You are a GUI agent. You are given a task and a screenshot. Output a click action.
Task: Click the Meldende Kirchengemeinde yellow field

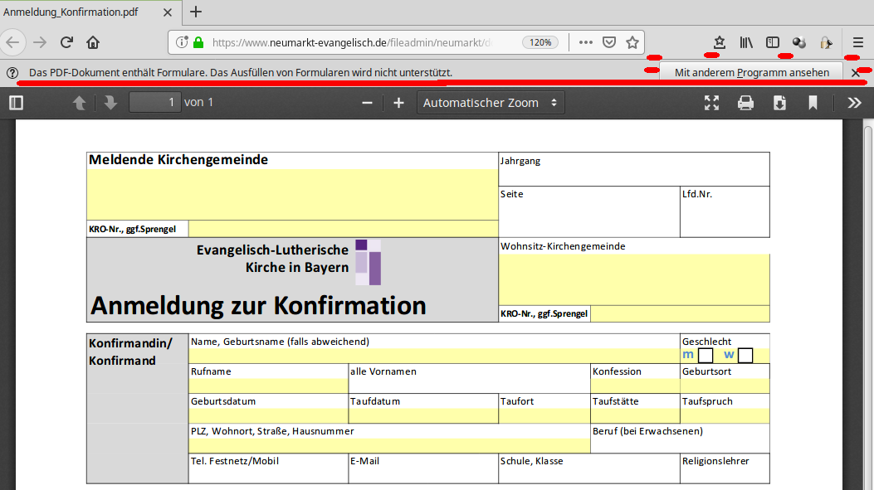(x=292, y=194)
